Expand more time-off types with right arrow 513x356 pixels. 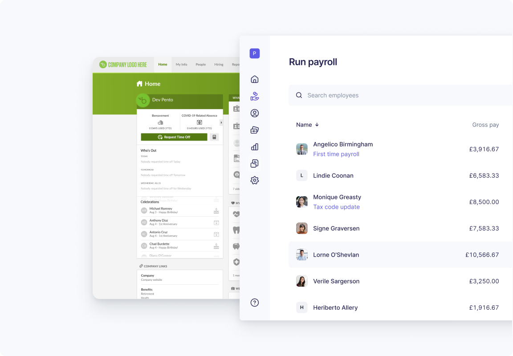coord(221,122)
